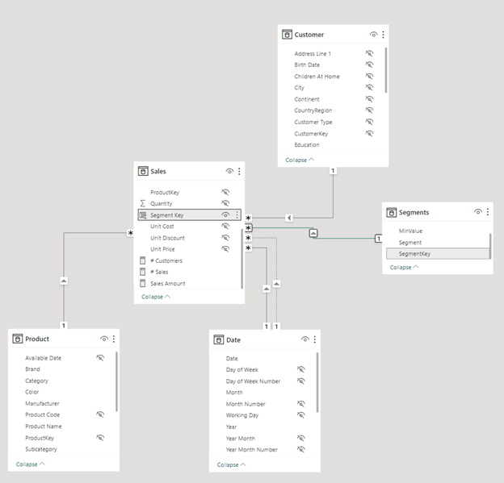The height and width of the screenshot is (483, 504).
Task: Open Segments table more options menu
Action: [x=488, y=212]
